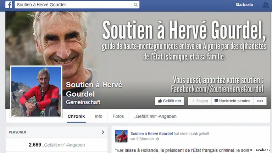Image resolution: width=272 pixels, height=153 pixels.
Task: Expand the Personen section chevron
Action: pyautogui.click(x=103, y=132)
